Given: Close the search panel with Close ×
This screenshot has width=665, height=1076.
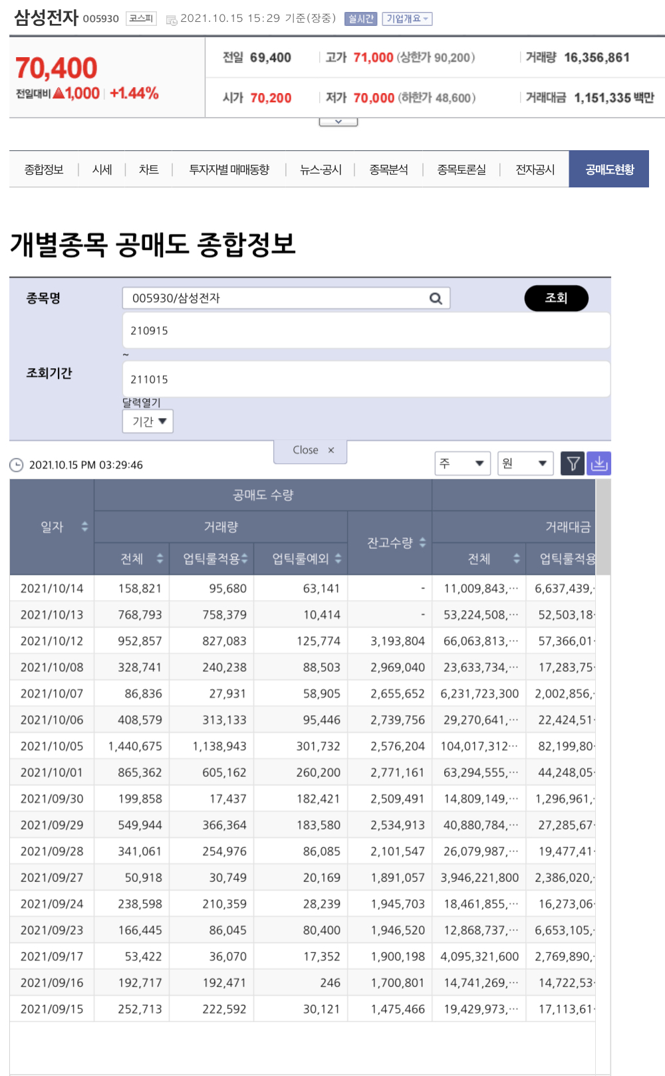Looking at the screenshot, I should tap(311, 451).
